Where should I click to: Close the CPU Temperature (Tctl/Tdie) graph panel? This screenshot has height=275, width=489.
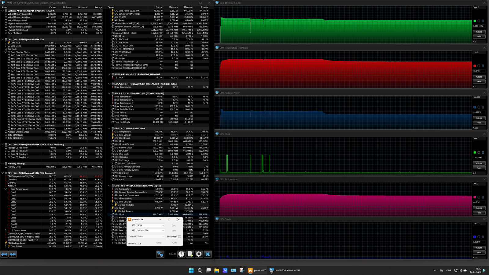(x=484, y=48)
